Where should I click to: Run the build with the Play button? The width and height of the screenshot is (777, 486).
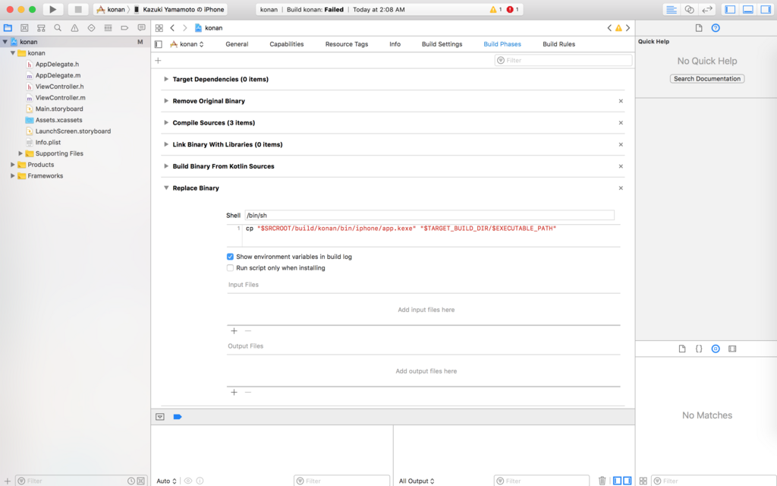(52, 9)
